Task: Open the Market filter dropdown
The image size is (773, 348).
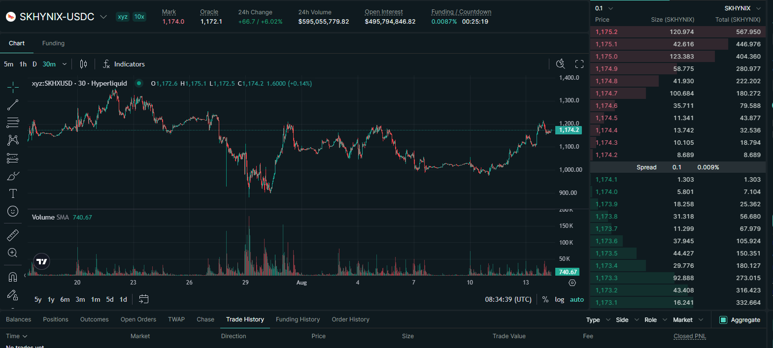Action: 688,320
